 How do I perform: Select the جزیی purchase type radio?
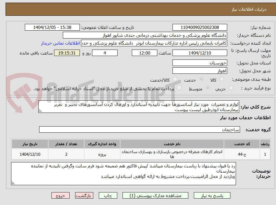point(231,88)
